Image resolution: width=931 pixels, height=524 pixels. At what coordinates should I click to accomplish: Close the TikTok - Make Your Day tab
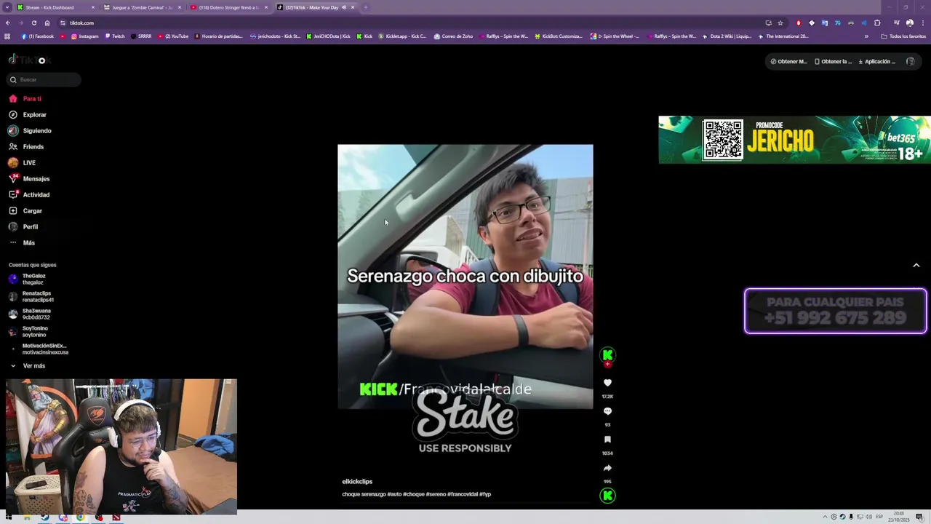tap(353, 7)
